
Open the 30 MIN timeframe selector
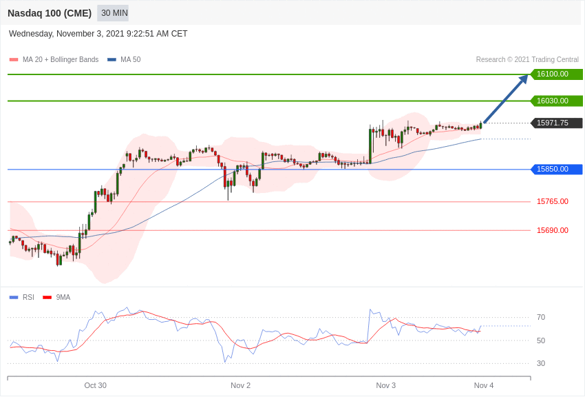[x=114, y=13]
